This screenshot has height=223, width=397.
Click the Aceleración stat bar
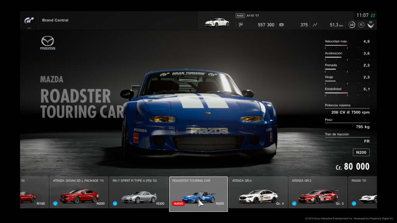347,57
